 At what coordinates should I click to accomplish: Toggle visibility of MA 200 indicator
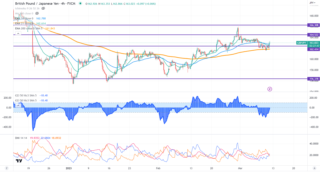(x=37, y=13)
